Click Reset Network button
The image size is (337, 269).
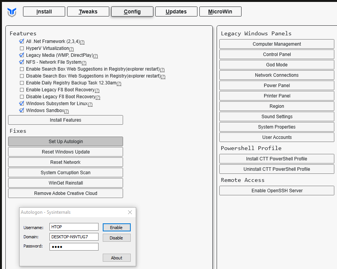pos(66,162)
